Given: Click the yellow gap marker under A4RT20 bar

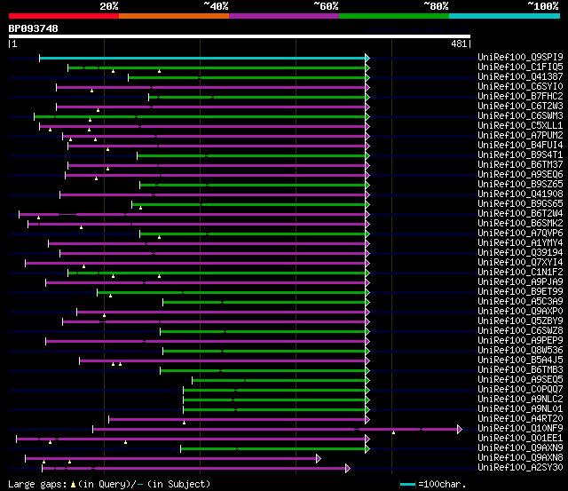Looking at the screenshot, I should click(184, 423).
